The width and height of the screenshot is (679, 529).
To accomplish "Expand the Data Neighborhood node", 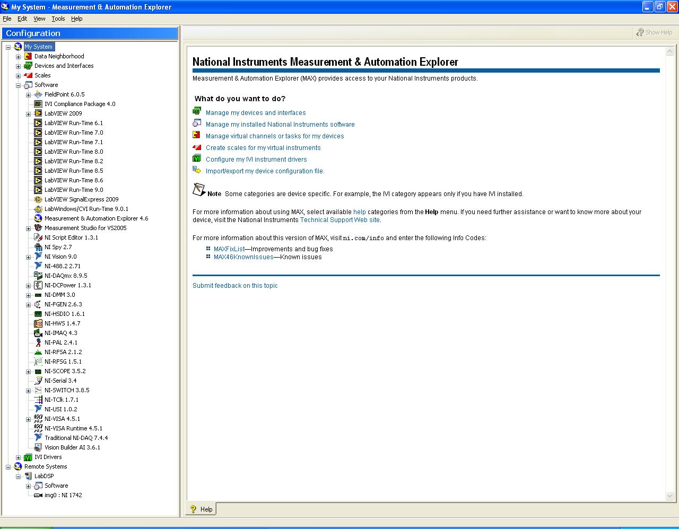I will (x=18, y=57).
